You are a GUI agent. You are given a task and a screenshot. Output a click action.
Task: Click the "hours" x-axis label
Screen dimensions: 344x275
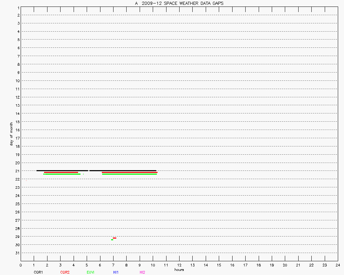coord(179,270)
